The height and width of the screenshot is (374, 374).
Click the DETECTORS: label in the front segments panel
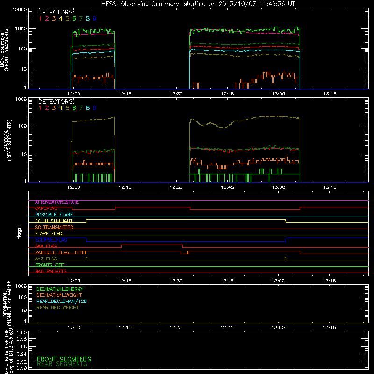(56, 12)
